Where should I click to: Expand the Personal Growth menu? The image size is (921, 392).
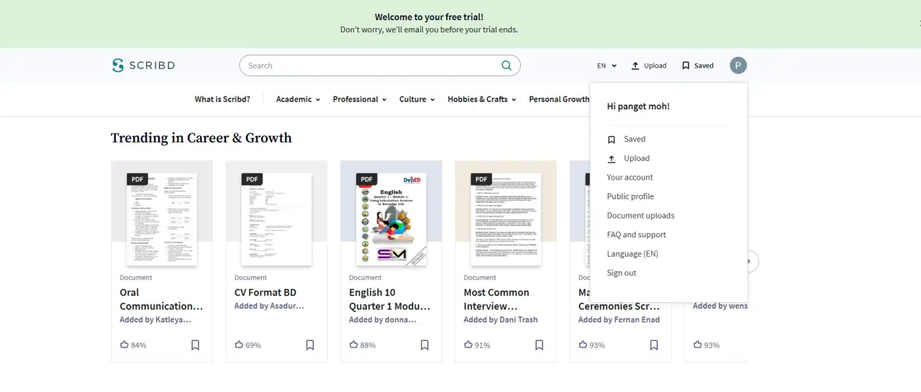coord(559,99)
